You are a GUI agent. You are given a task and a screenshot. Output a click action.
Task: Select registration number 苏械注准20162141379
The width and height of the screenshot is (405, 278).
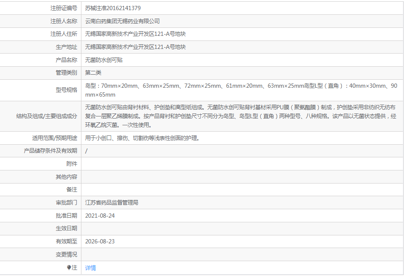pos(113,8)
